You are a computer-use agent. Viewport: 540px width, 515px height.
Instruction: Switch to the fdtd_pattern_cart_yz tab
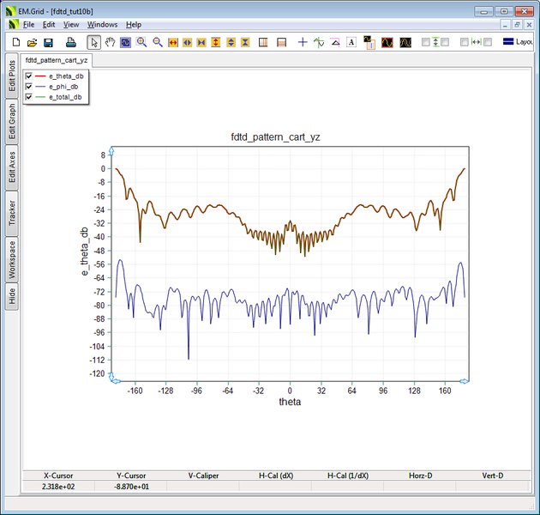coord(57,60)
